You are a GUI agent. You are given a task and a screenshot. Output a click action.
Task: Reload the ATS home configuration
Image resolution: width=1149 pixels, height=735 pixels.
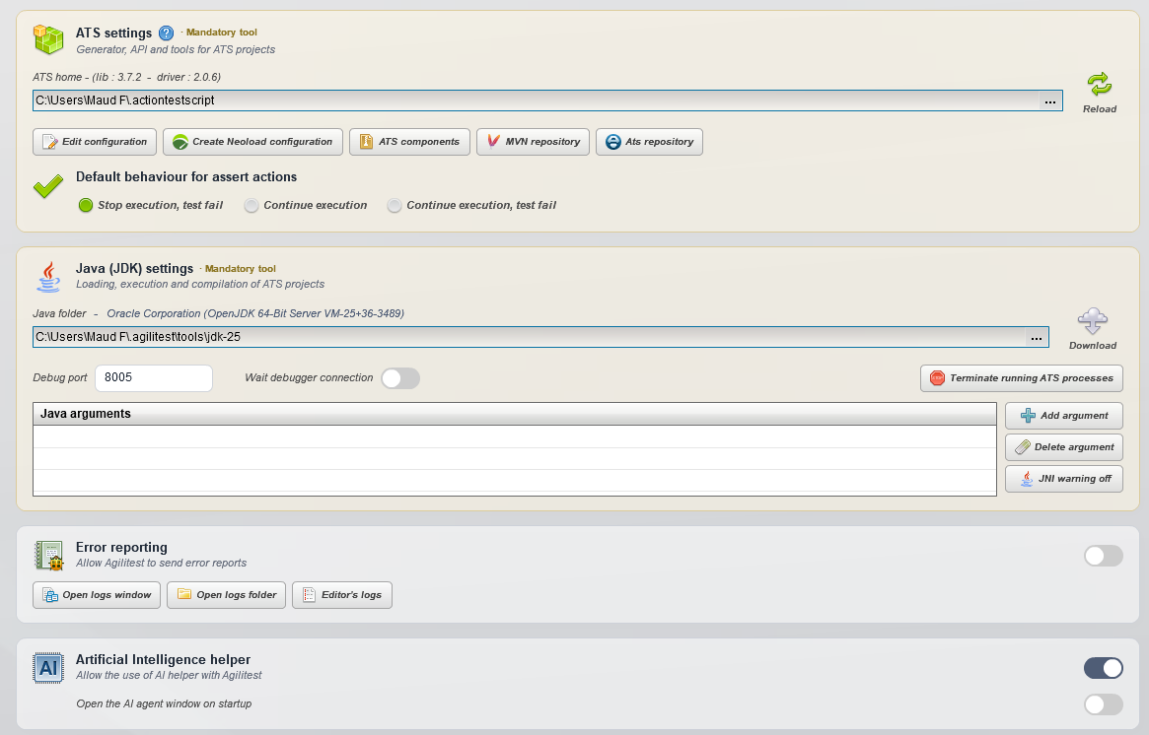point(1099,93)
